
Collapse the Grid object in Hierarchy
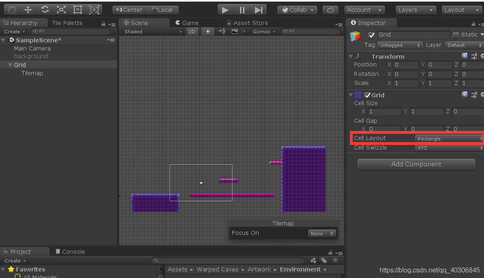10,65
